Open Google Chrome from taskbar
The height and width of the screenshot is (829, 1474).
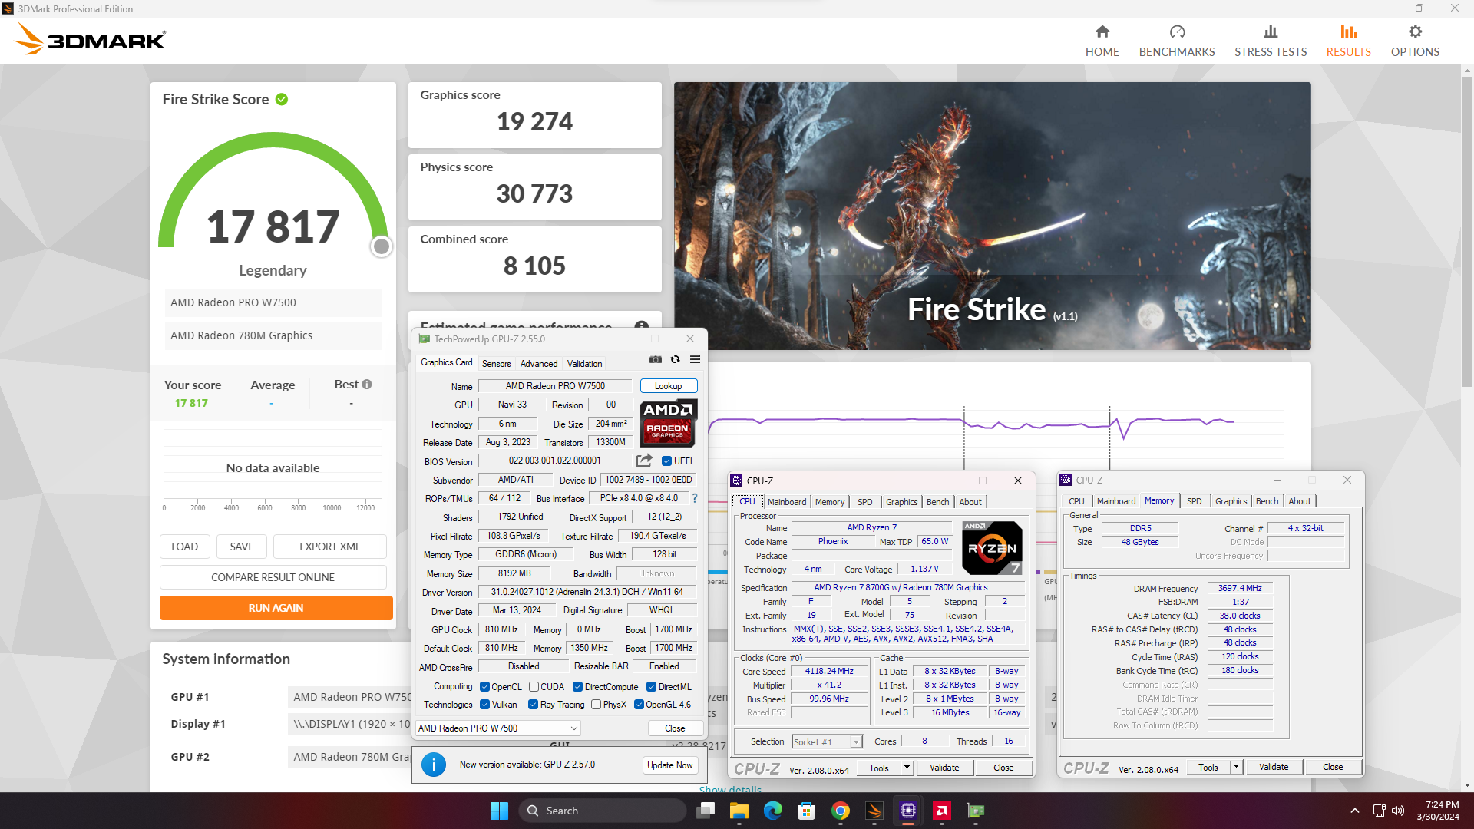pyautogui.click(x=840, y=811)
